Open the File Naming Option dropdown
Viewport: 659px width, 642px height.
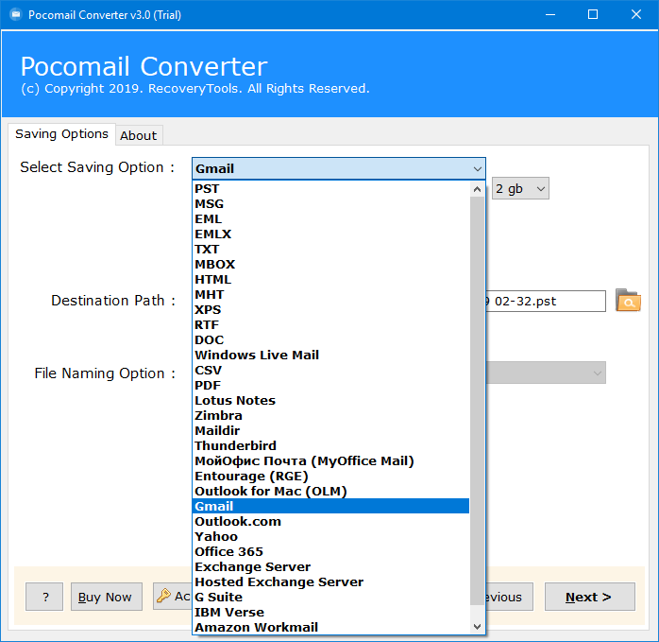point(546,373)
